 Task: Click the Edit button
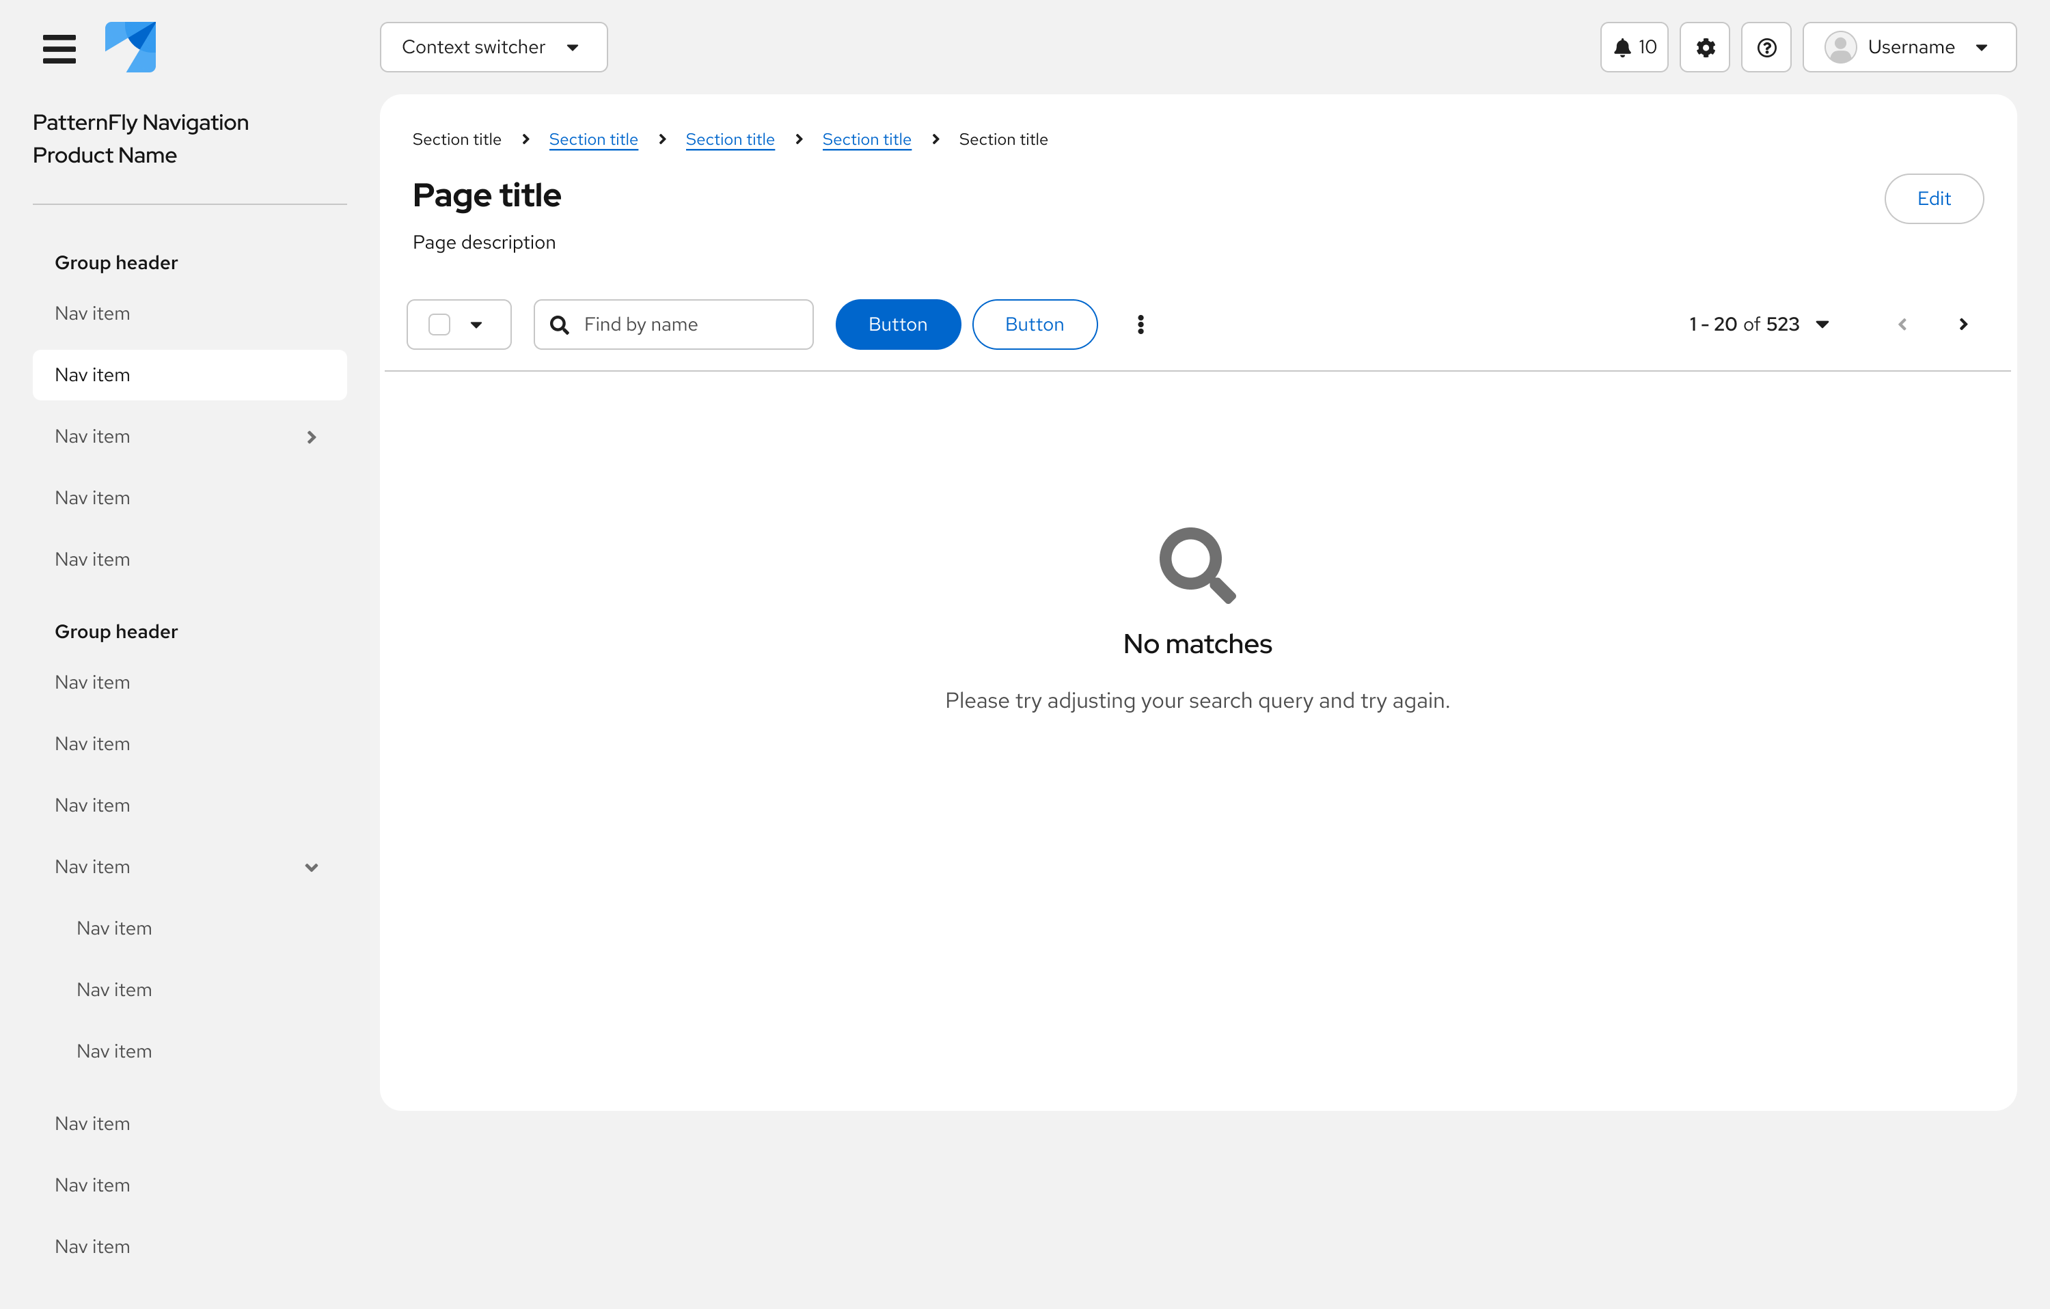click(x=1935, y=198)
